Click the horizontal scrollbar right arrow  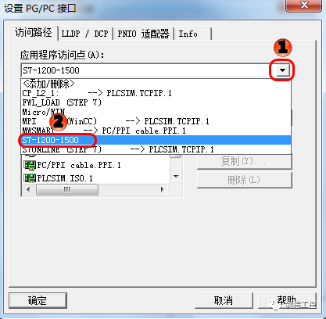pos(163,189)
